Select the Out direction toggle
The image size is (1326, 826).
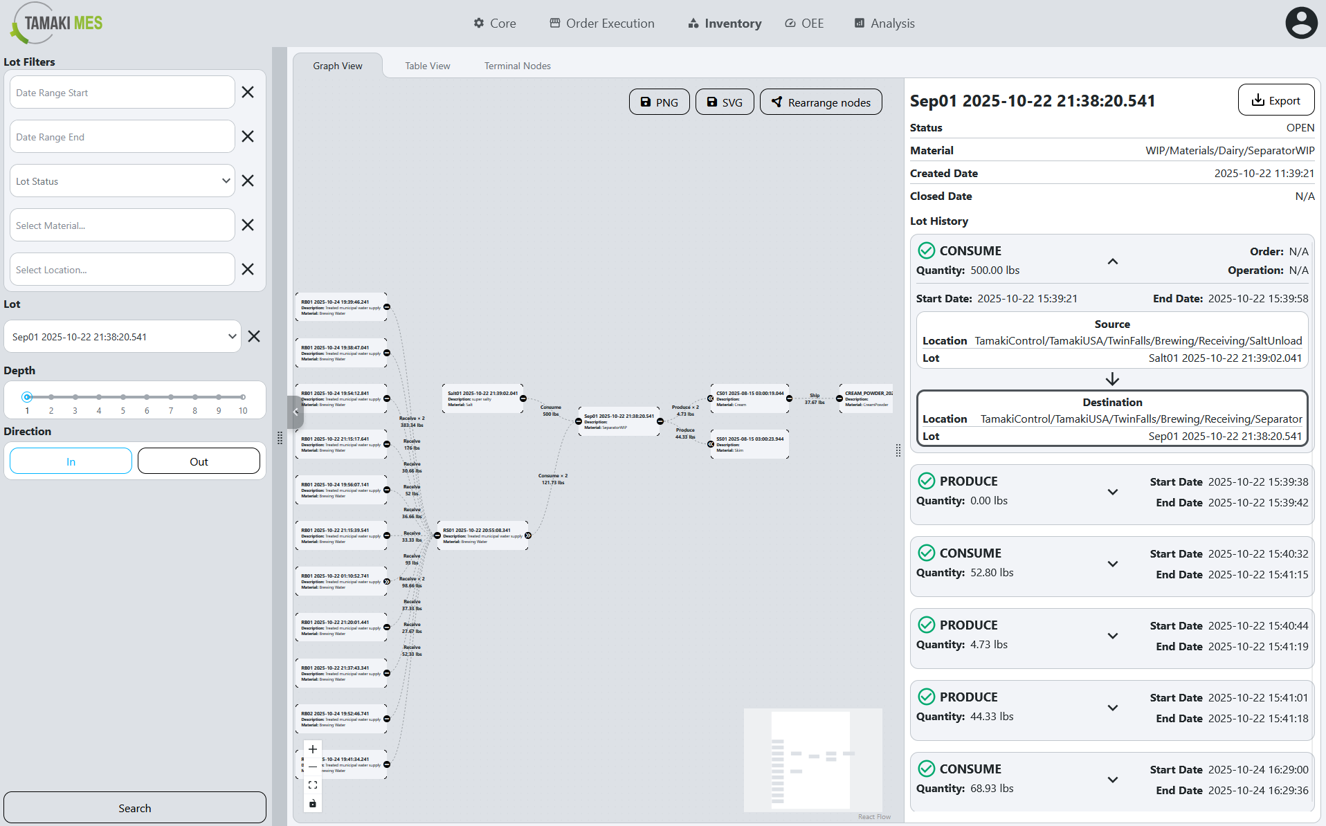click(199, 461)
